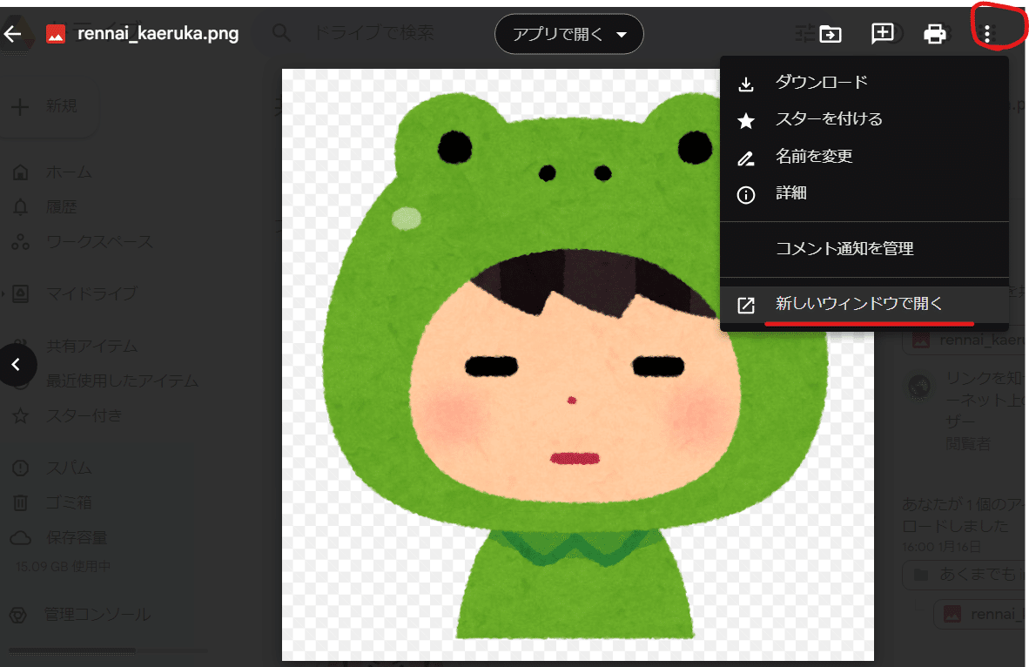
Task: Click the dimmed search magnifier icon
Action: click(x=281, y=32)
